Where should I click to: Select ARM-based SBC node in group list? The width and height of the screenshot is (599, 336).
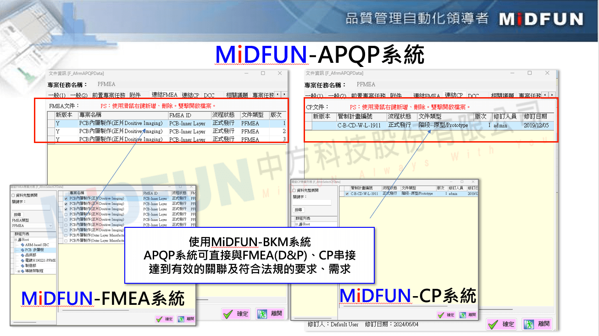[37, 245]
